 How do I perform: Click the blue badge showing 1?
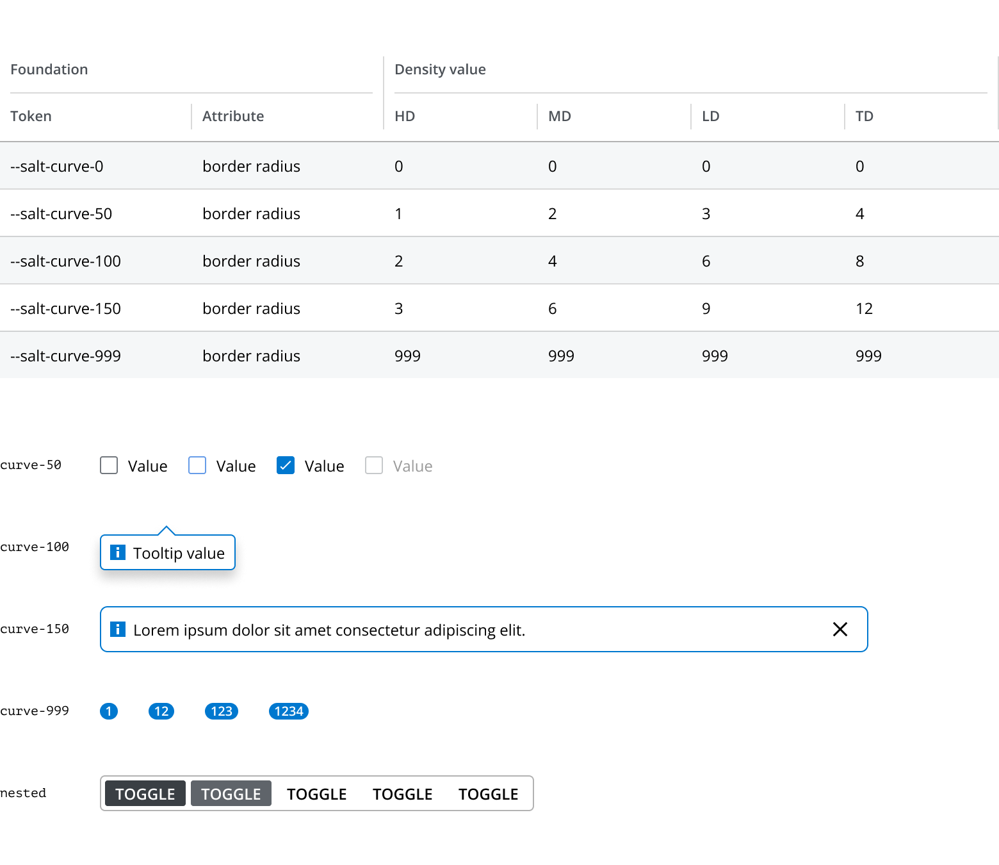[109, 711]
